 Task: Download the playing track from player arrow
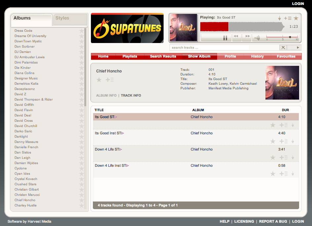279,18
